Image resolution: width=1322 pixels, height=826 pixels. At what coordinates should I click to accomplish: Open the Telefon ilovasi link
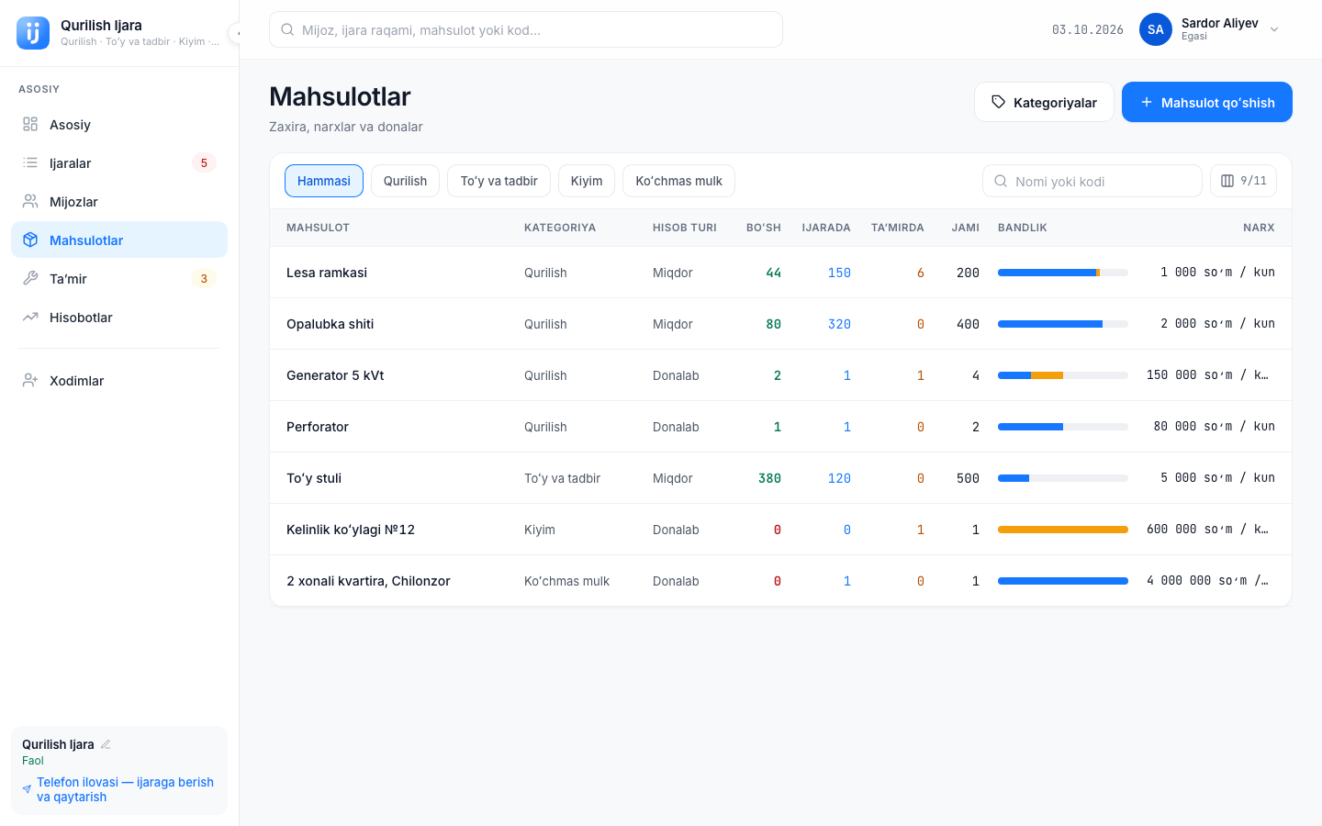pyautogui.click(x=118, y=789)
